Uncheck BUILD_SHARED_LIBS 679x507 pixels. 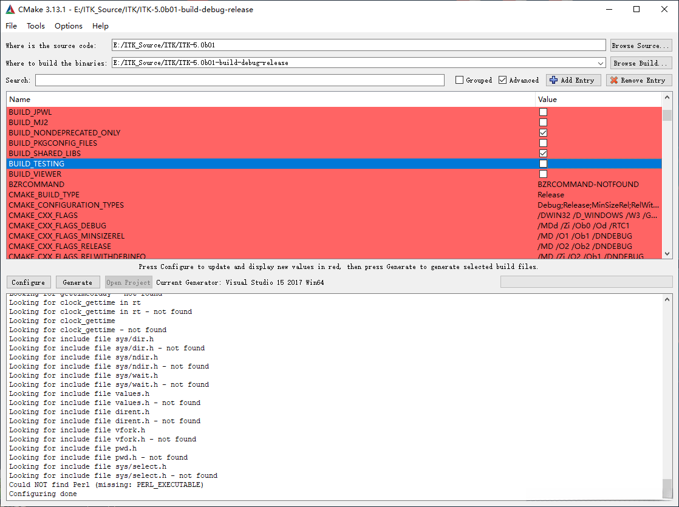pos(543,153)
